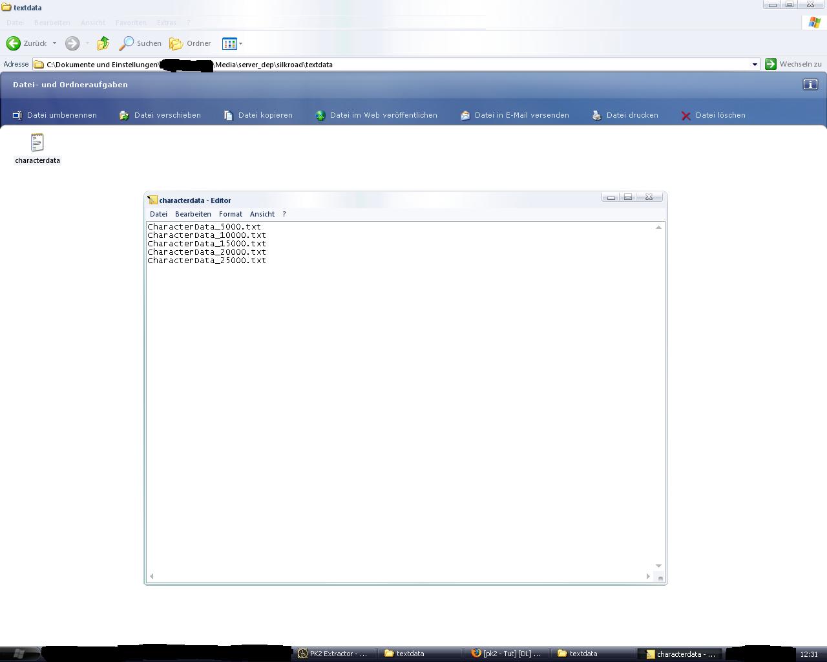Open Format menu in Editor
Screen dimensions: 827x662
(230, 214)
